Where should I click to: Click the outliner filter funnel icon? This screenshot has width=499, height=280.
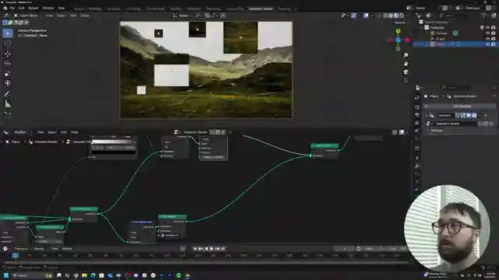click(x=484, y=16)
